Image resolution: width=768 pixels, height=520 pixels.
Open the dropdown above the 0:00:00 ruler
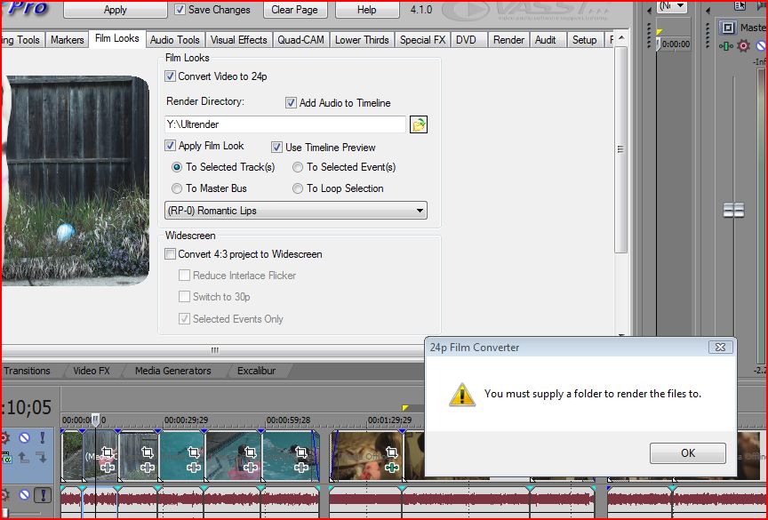pyautogui.click(x=673, y=6)
